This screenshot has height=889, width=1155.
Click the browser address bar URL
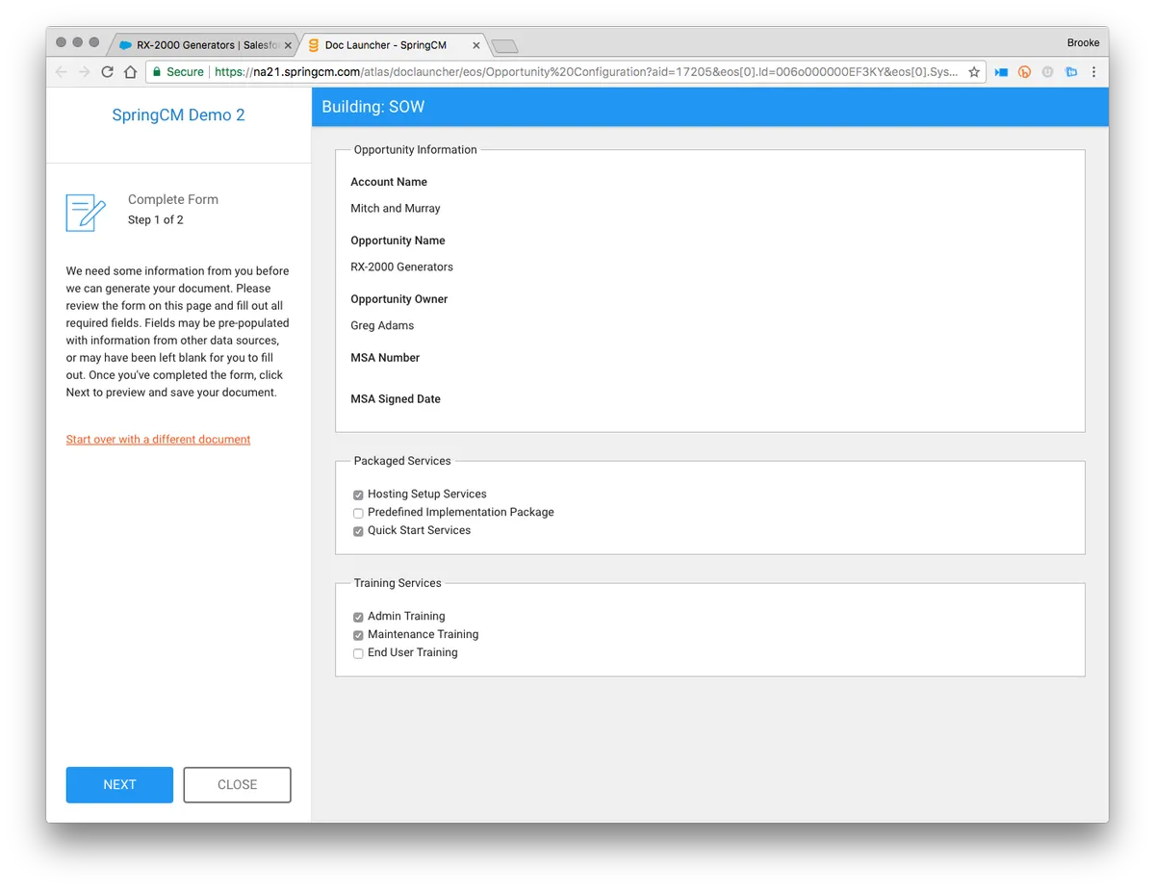pos(585,72)
